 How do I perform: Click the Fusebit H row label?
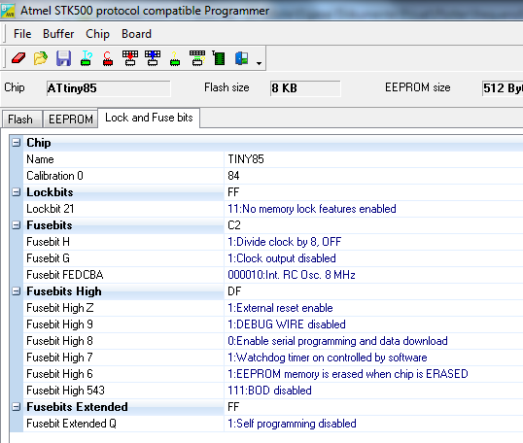[48, 242]
